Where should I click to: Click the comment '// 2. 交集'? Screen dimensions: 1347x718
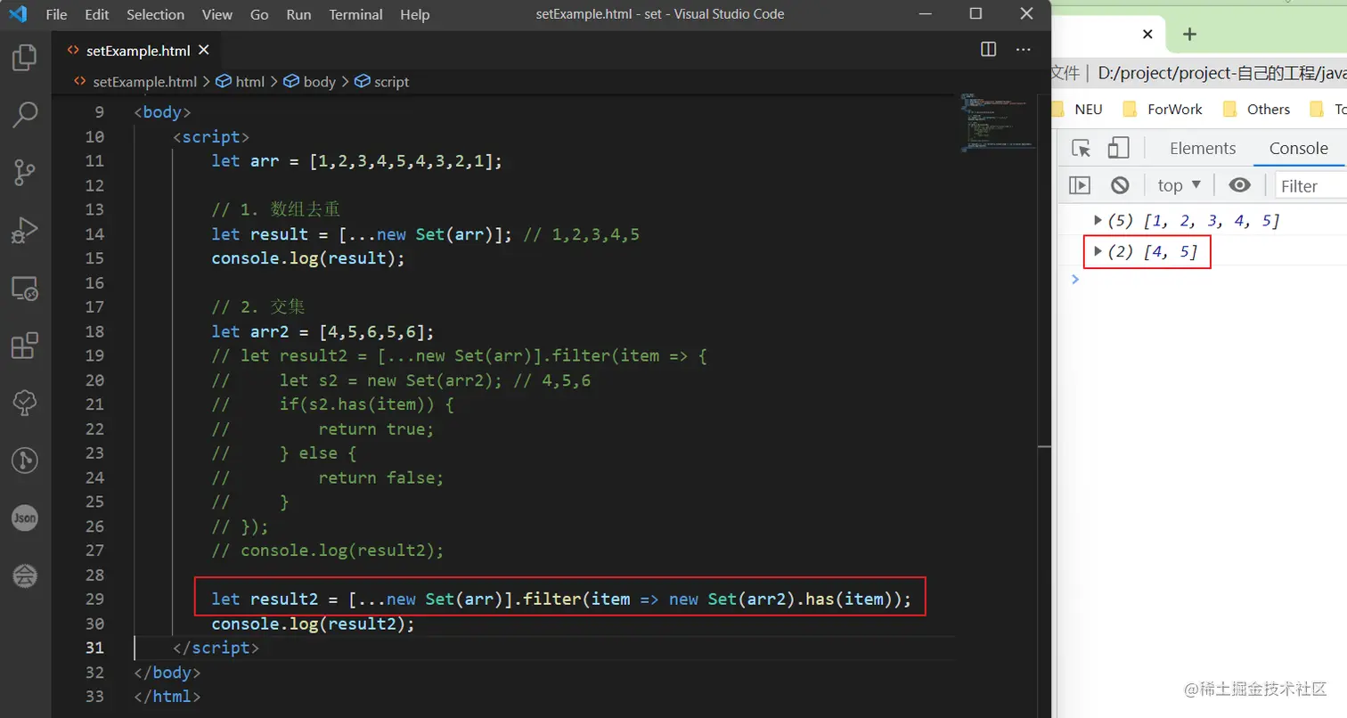click(x=258, y=306)
